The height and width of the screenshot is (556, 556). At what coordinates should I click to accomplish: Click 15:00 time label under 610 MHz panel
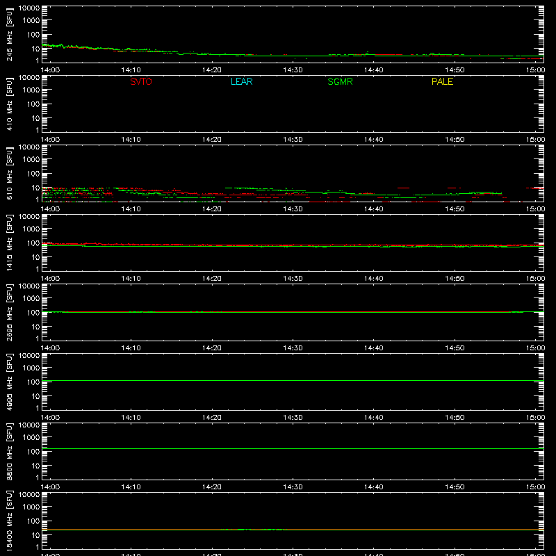pos(535,209)
